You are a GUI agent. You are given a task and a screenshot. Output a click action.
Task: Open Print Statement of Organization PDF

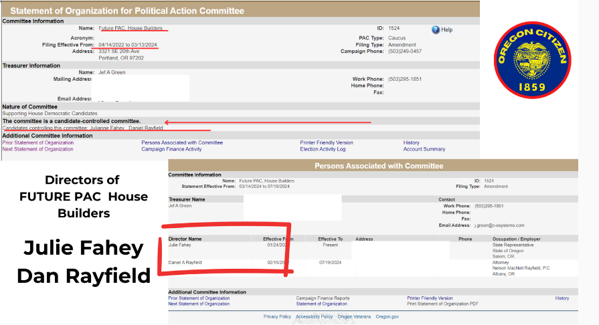pyautogui.click(x=442, y=304)
